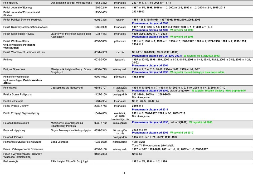The height and width of the screenshot is (174, 253).
Task: Click holdings Nr 60-68
Action: click(x=137, y=154)
